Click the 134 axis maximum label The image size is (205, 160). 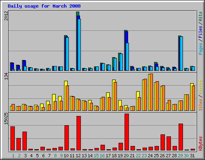[6, 76]
